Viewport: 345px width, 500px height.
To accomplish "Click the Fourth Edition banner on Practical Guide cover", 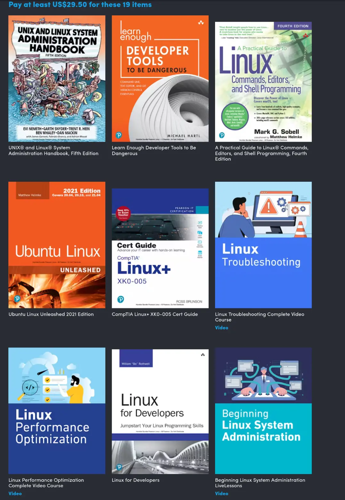I will [293, 26].
